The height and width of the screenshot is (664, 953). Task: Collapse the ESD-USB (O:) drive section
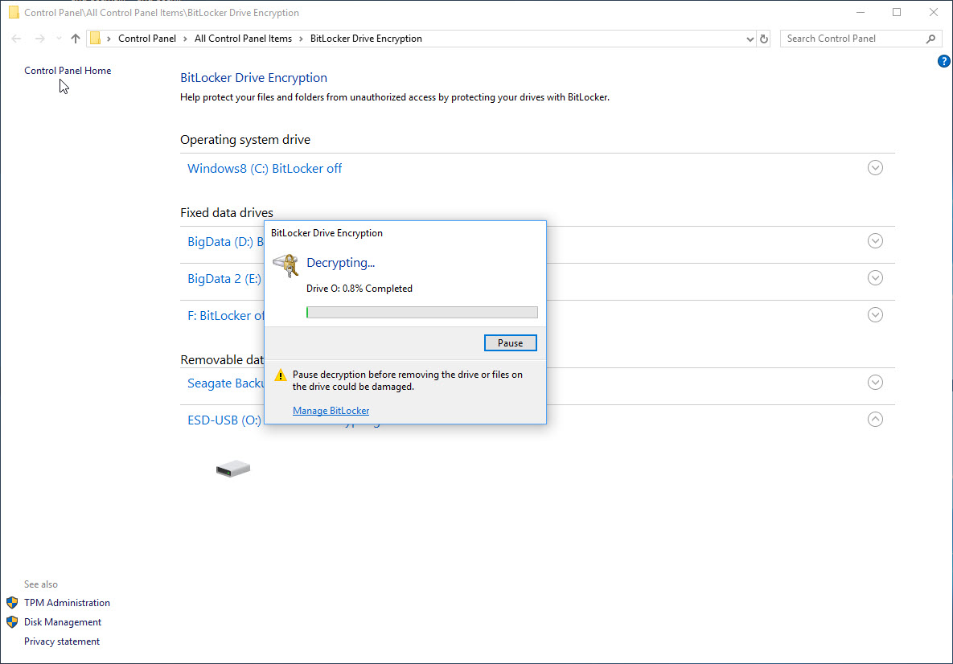[x=875, y=419]
